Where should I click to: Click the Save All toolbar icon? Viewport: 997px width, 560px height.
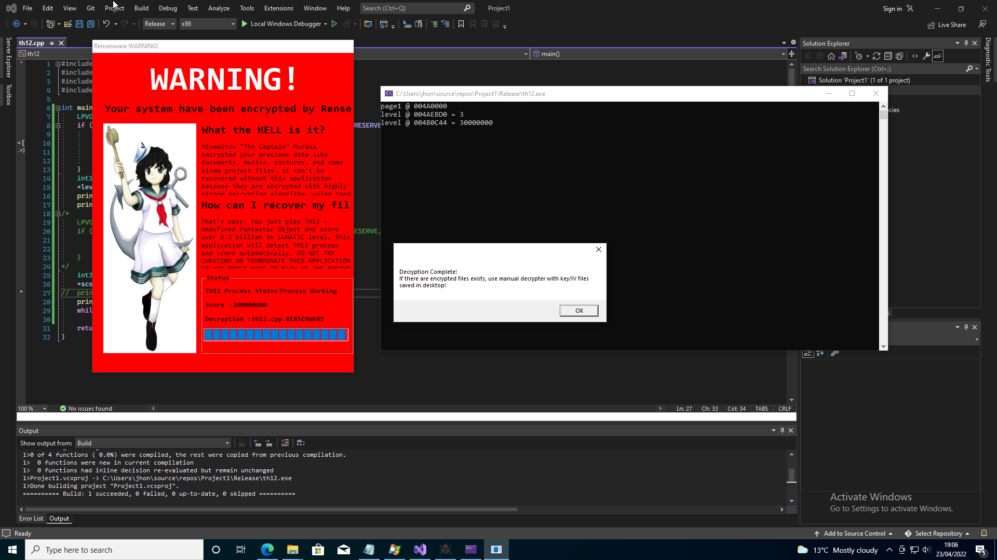[90, 24]
